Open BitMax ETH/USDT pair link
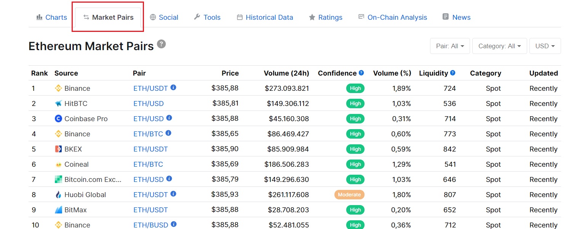The height and width of the screenshot is (229, 566). 150,210
